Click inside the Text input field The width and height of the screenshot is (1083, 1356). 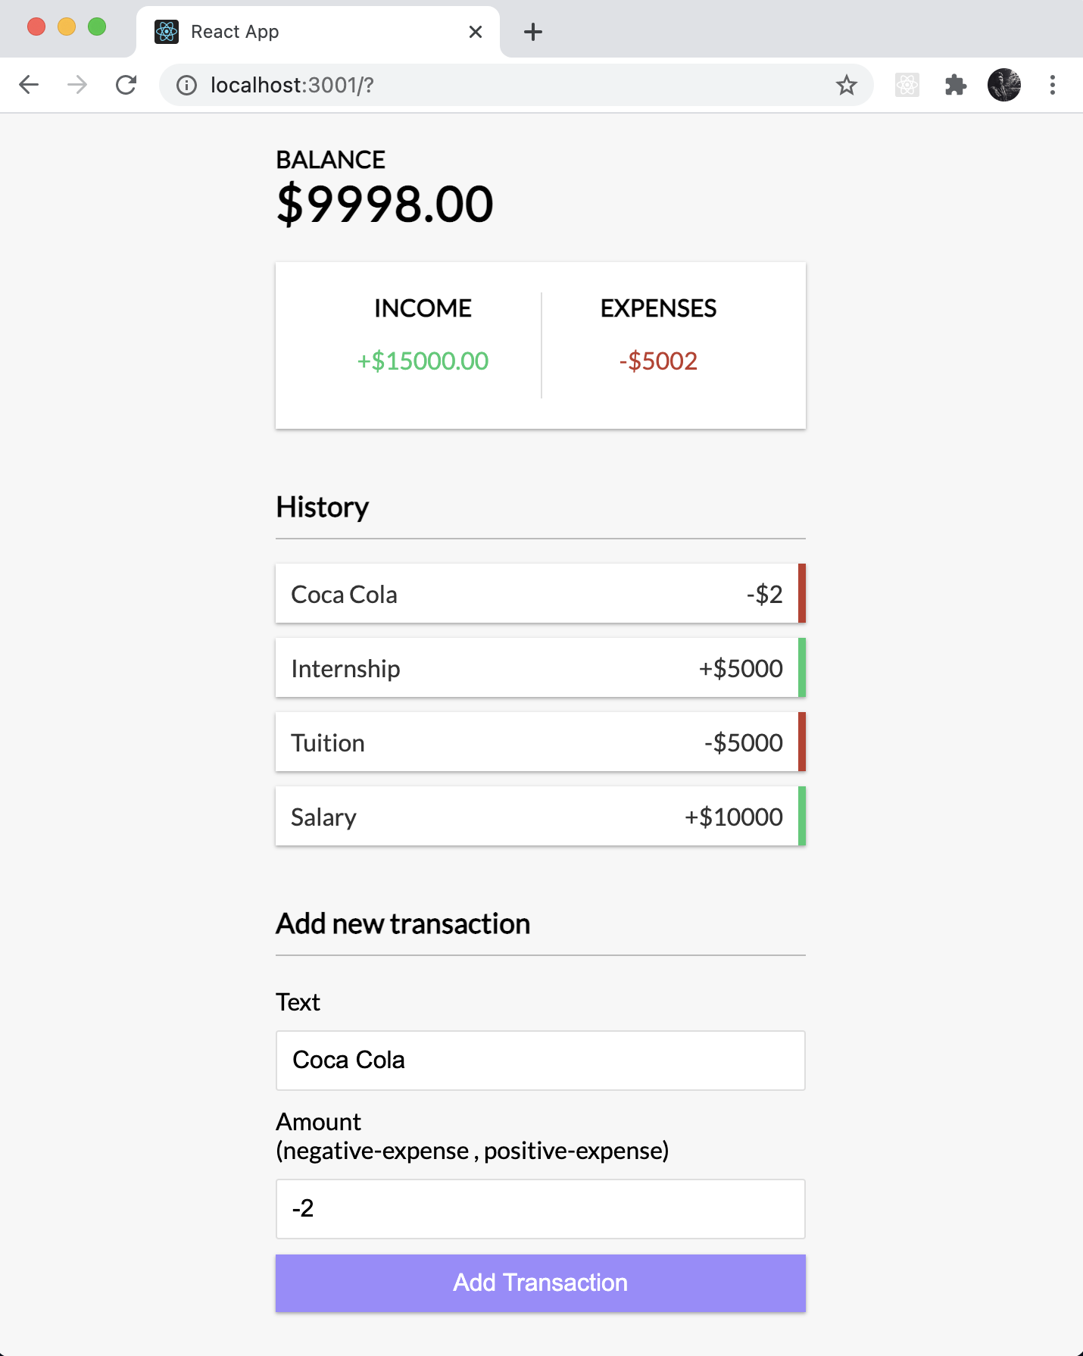click(539, 1061)
